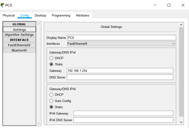Maximize the PC0 window
The height and width of the screenshot is (128, 189).
click(x=169, y=5)
